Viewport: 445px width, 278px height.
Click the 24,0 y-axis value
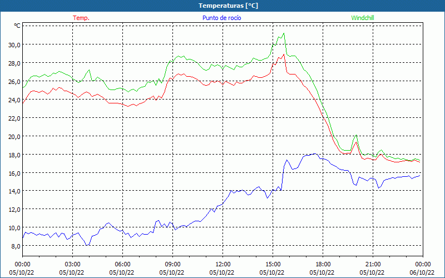[15, 100]
